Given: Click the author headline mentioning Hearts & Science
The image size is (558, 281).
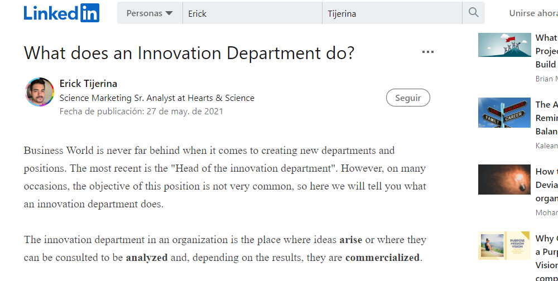Looking at the screenshot, I should point(157,98).
